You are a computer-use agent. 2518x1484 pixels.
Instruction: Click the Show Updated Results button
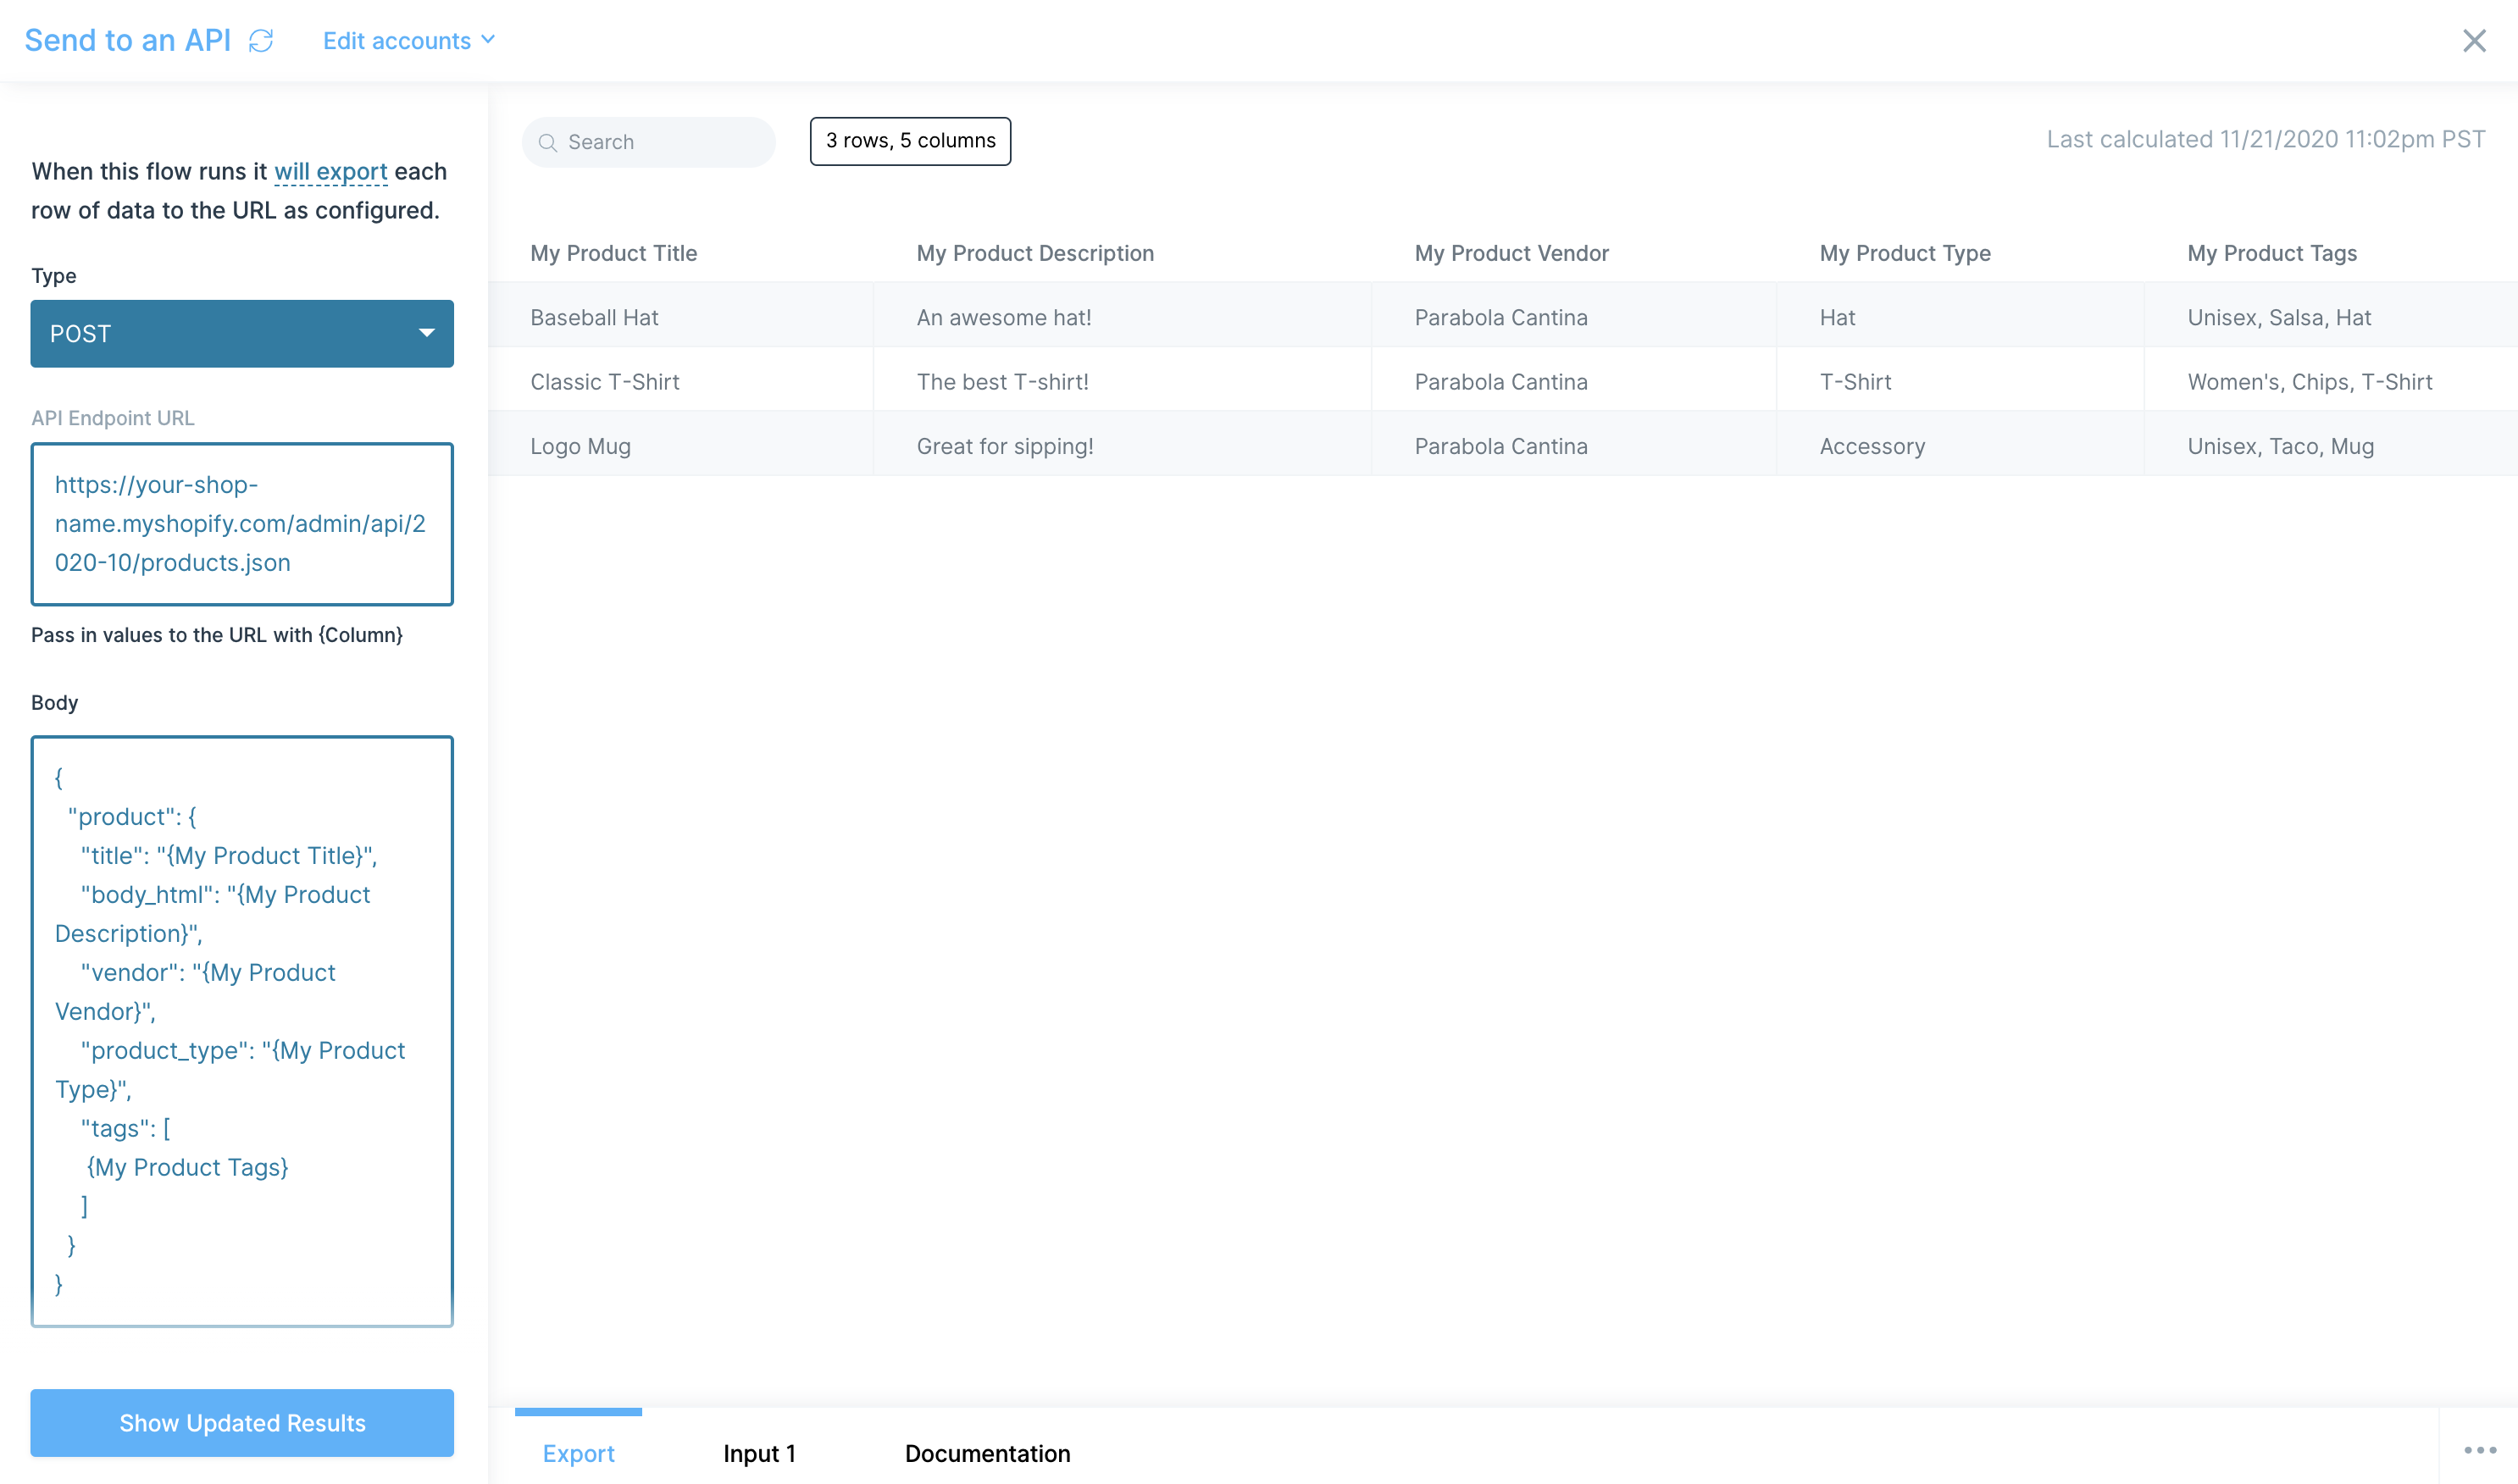click(x=242, y=1423)
